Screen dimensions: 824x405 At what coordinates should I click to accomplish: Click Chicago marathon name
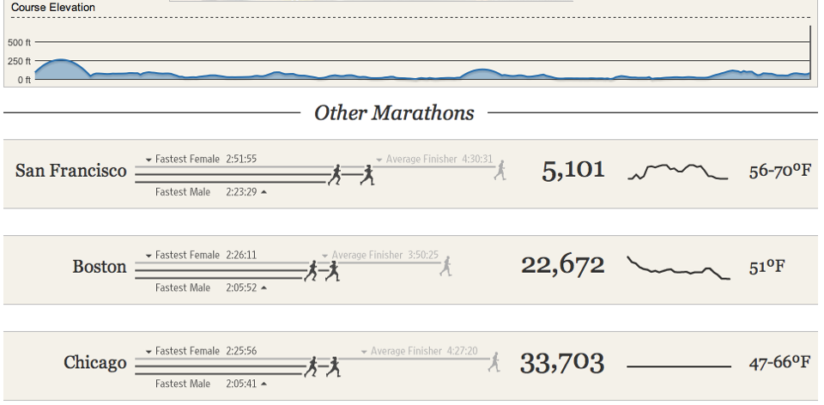[x=95, y=363]
